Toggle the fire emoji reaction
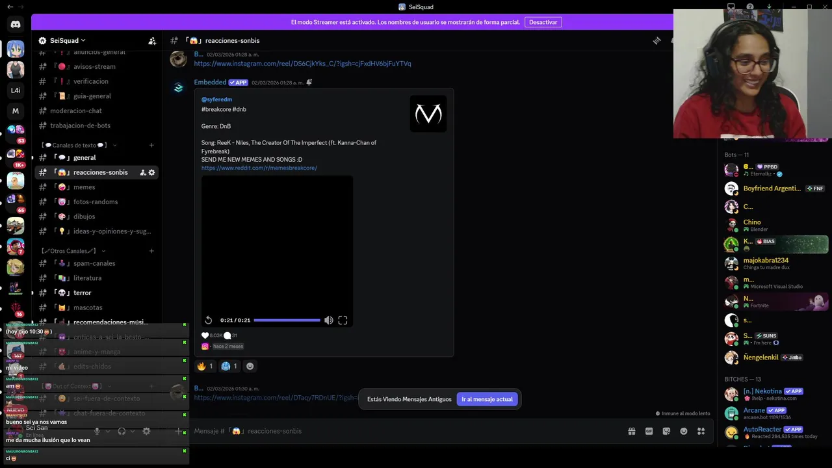832x468 pixels. pos(205,366)
